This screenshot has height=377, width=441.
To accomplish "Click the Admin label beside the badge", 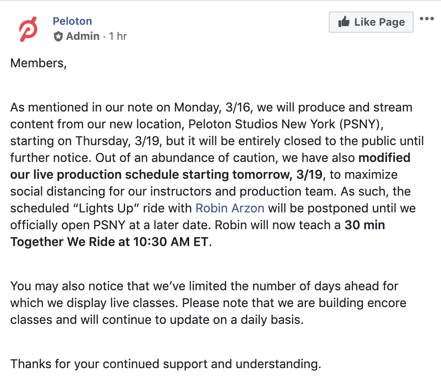I will [x=83, y=36].
